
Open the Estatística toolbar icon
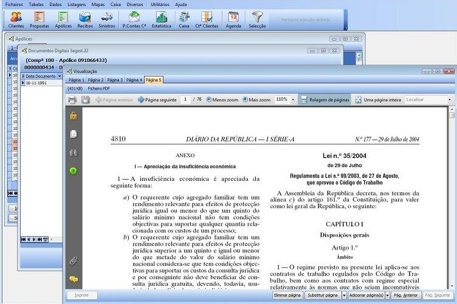click(x=161, y=19)
